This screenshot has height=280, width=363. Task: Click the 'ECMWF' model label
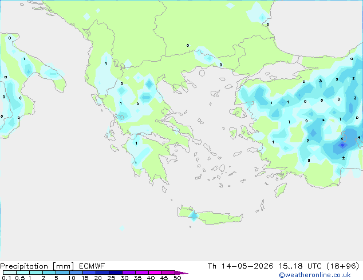pyautogui.click(x=92, y=266)
